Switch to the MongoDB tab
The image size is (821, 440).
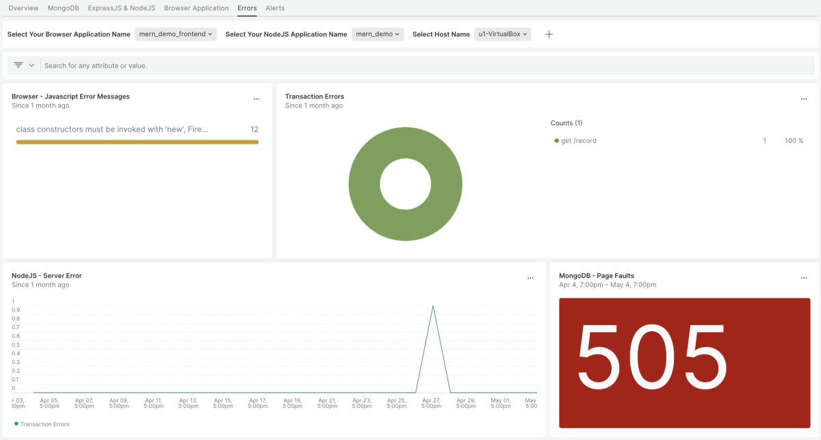pyautogui.click(x=63, y=8)
